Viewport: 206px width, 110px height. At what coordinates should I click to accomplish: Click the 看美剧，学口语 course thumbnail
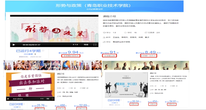point(126,85)
